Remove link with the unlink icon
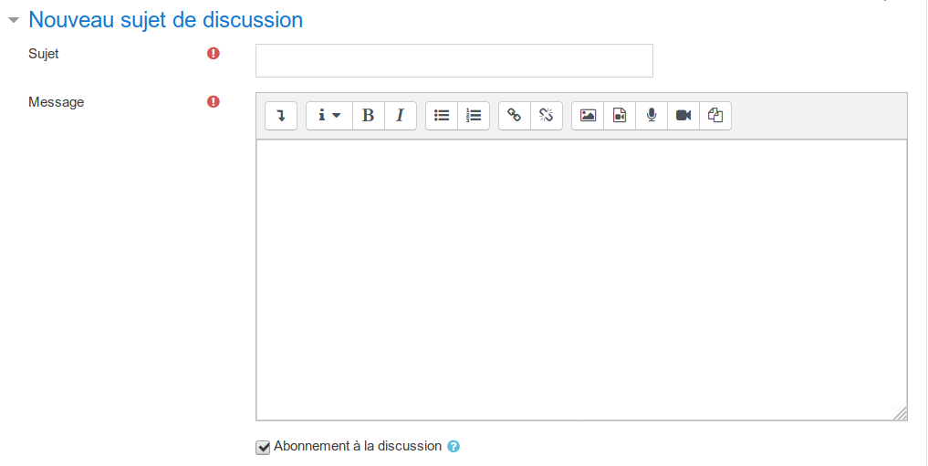 (x=547, y=115)
